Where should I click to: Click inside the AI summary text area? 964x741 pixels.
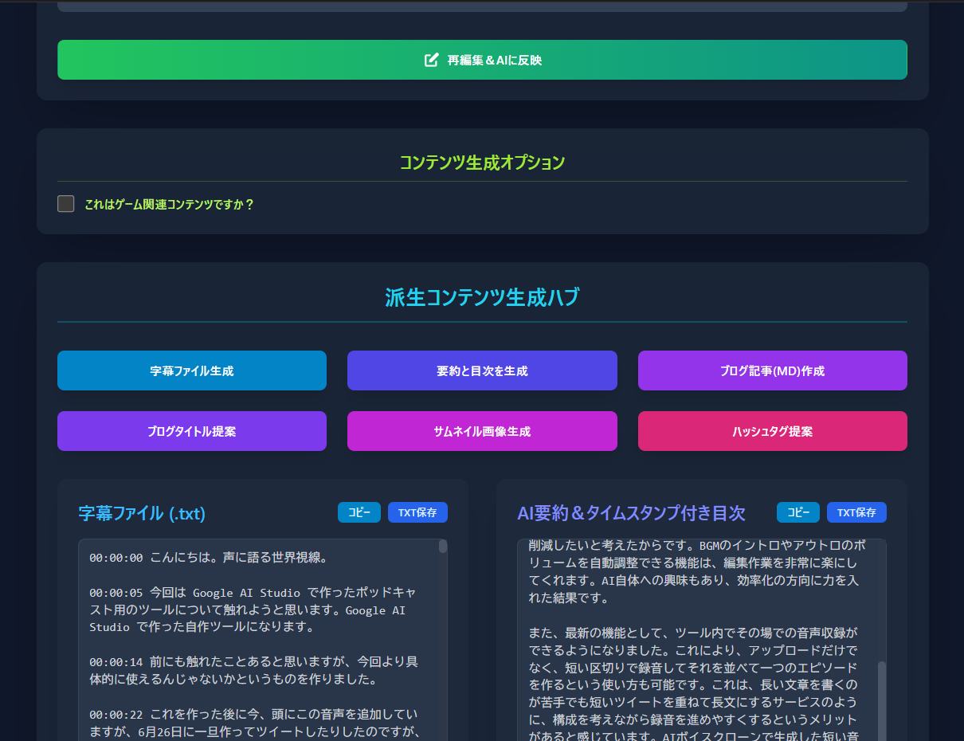point(702,640)
